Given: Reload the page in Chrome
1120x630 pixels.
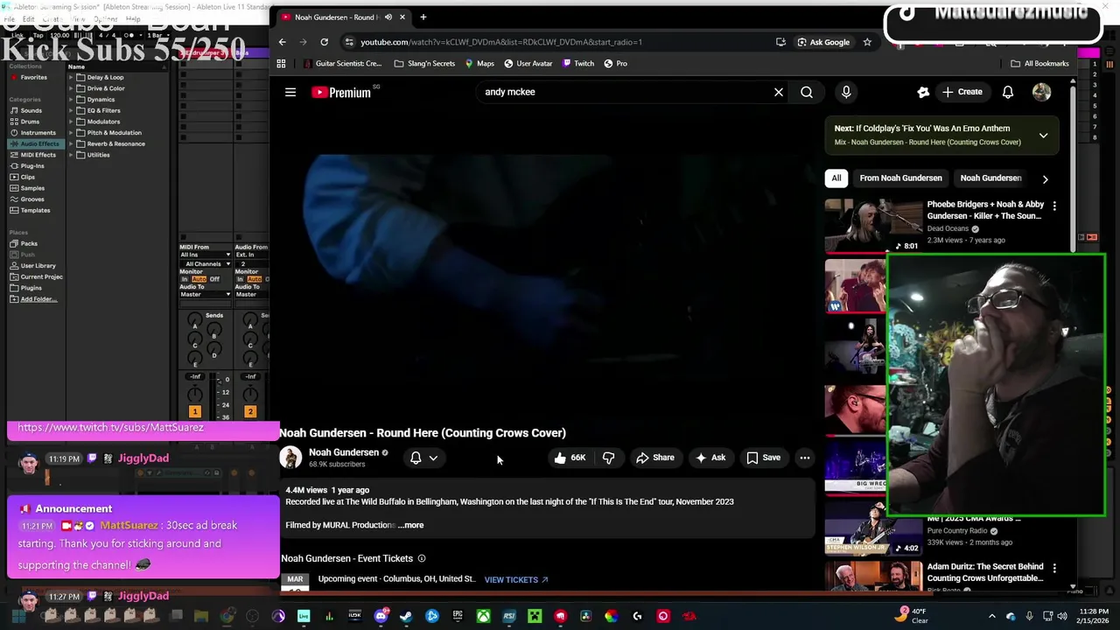Looking at the screenshot, I should (x=324, y=42).
